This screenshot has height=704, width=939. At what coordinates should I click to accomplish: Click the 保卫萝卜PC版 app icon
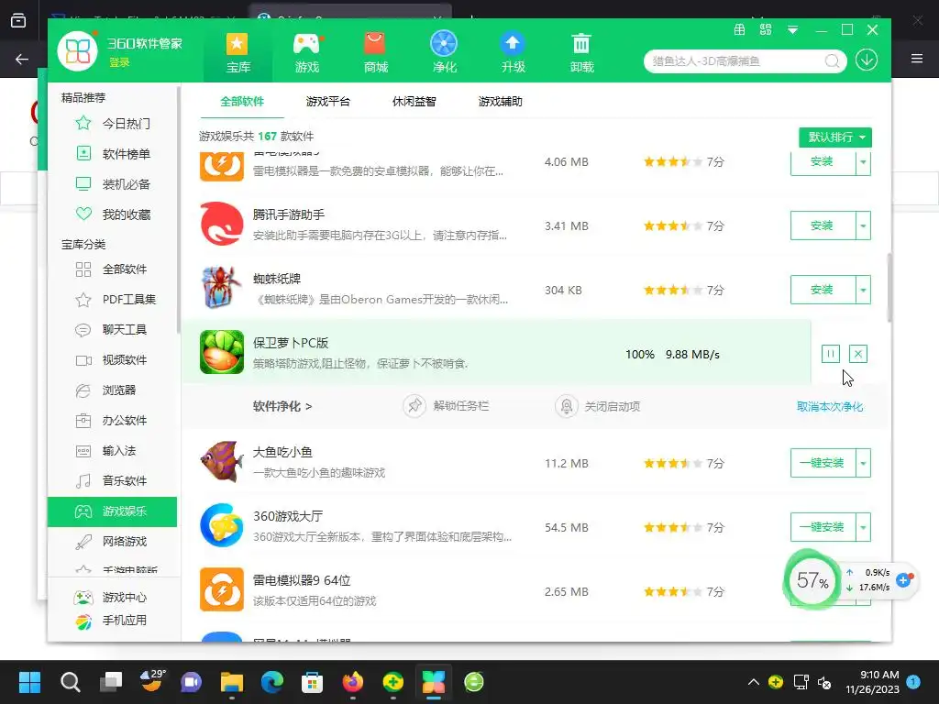point(222,352)
